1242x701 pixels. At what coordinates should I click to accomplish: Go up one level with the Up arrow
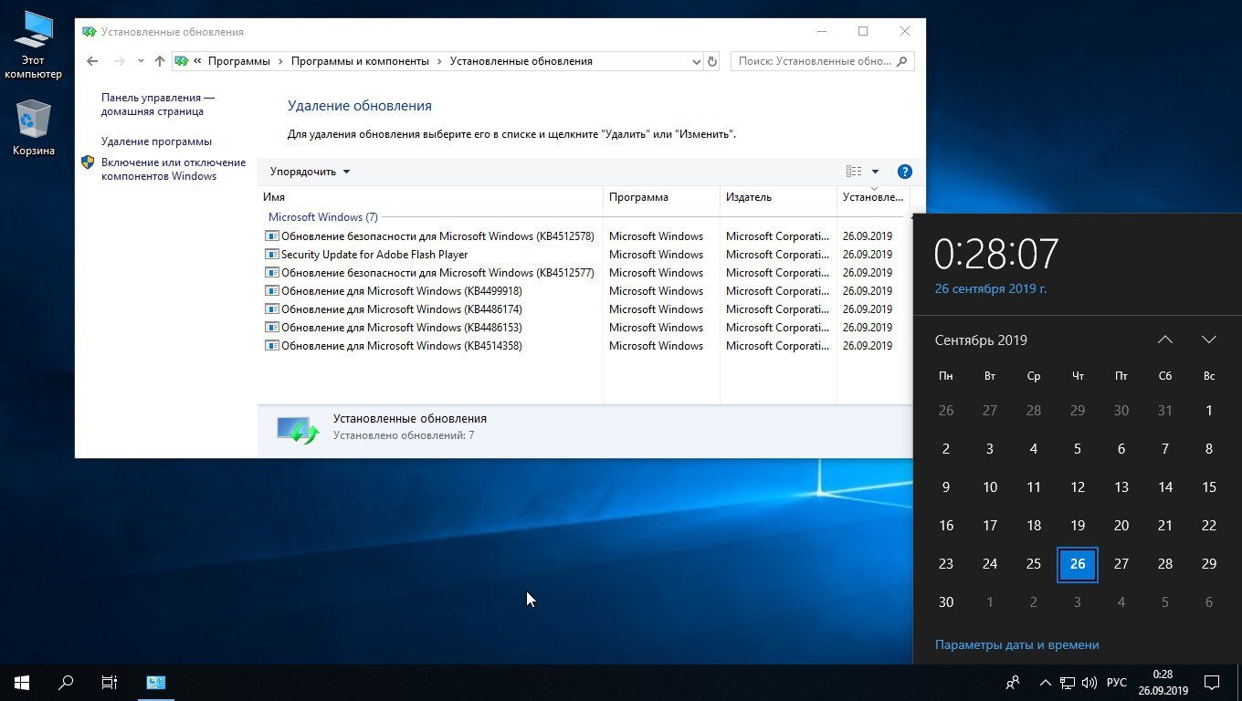[x=160, y=61]
